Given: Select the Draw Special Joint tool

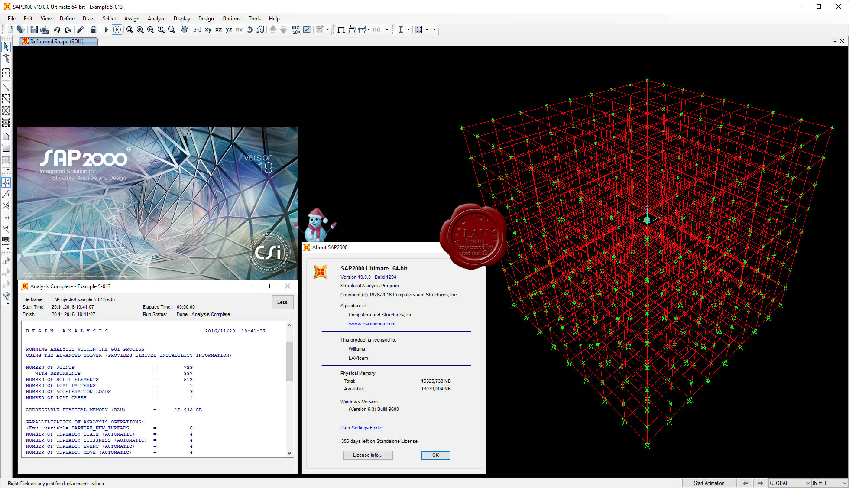Looking at the screenshot, I should pos(6,73).
